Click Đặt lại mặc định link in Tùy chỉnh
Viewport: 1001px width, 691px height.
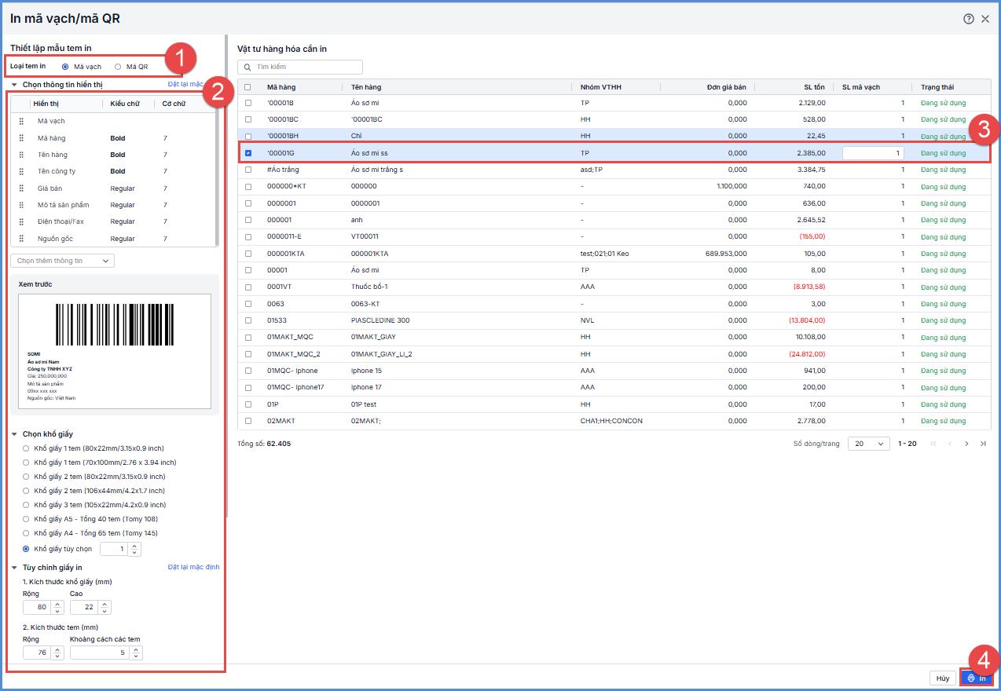(193, 567)
